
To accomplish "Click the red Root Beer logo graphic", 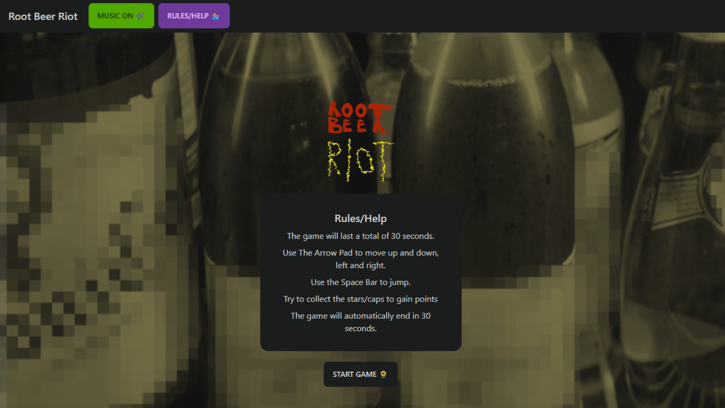I will [x=360, y=117].
